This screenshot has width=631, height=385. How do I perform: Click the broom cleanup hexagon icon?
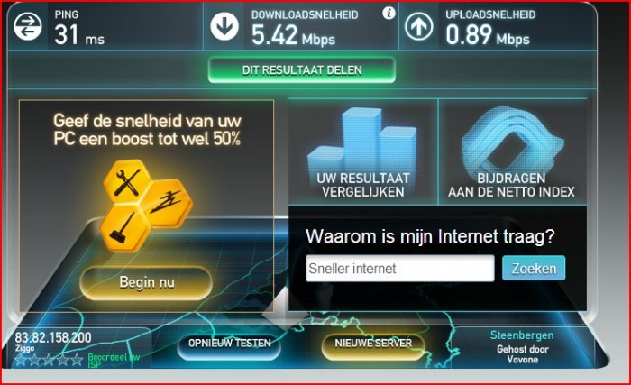pyautogui.click(x=124, y=227)
